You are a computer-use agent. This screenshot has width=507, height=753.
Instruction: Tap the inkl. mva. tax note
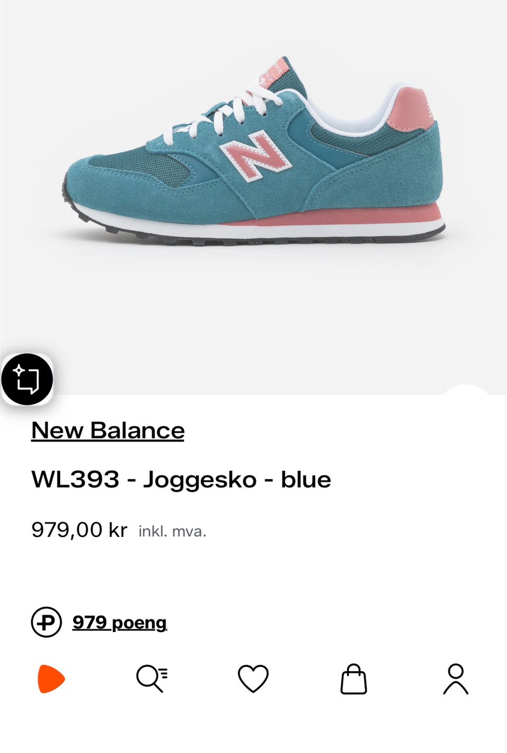tap(172, 531)
